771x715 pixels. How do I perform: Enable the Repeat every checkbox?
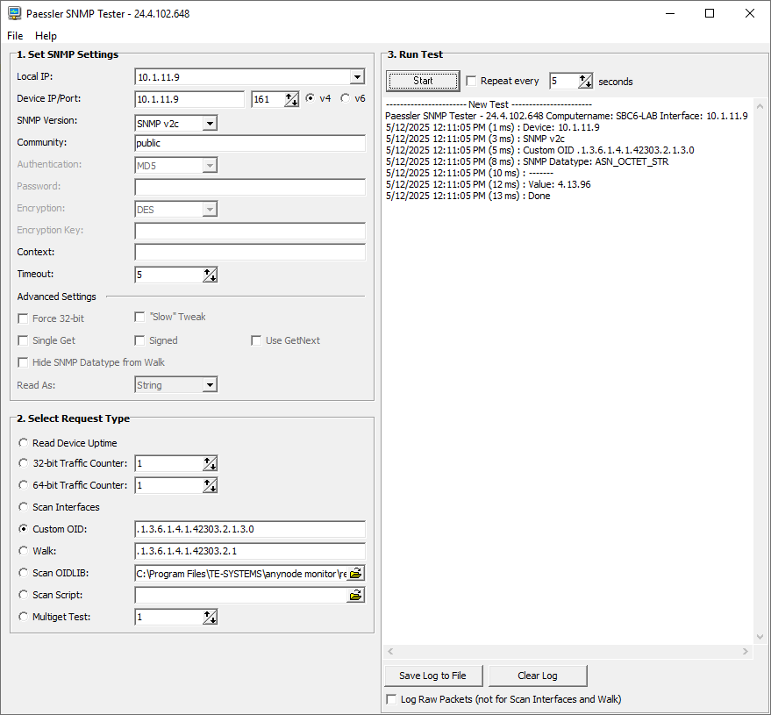click(x=471, y=81)
